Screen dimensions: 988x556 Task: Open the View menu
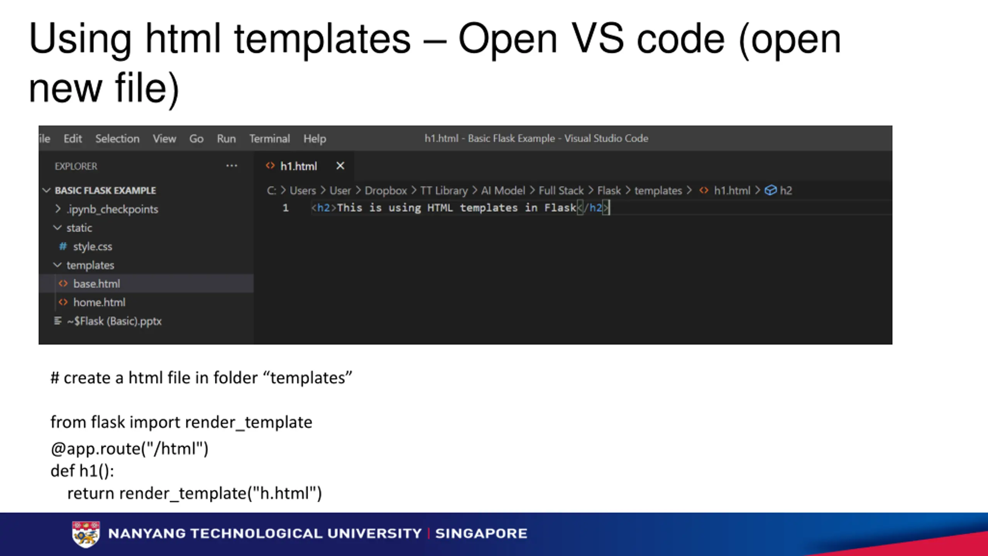pyautogui.click(x=164, y=139)
